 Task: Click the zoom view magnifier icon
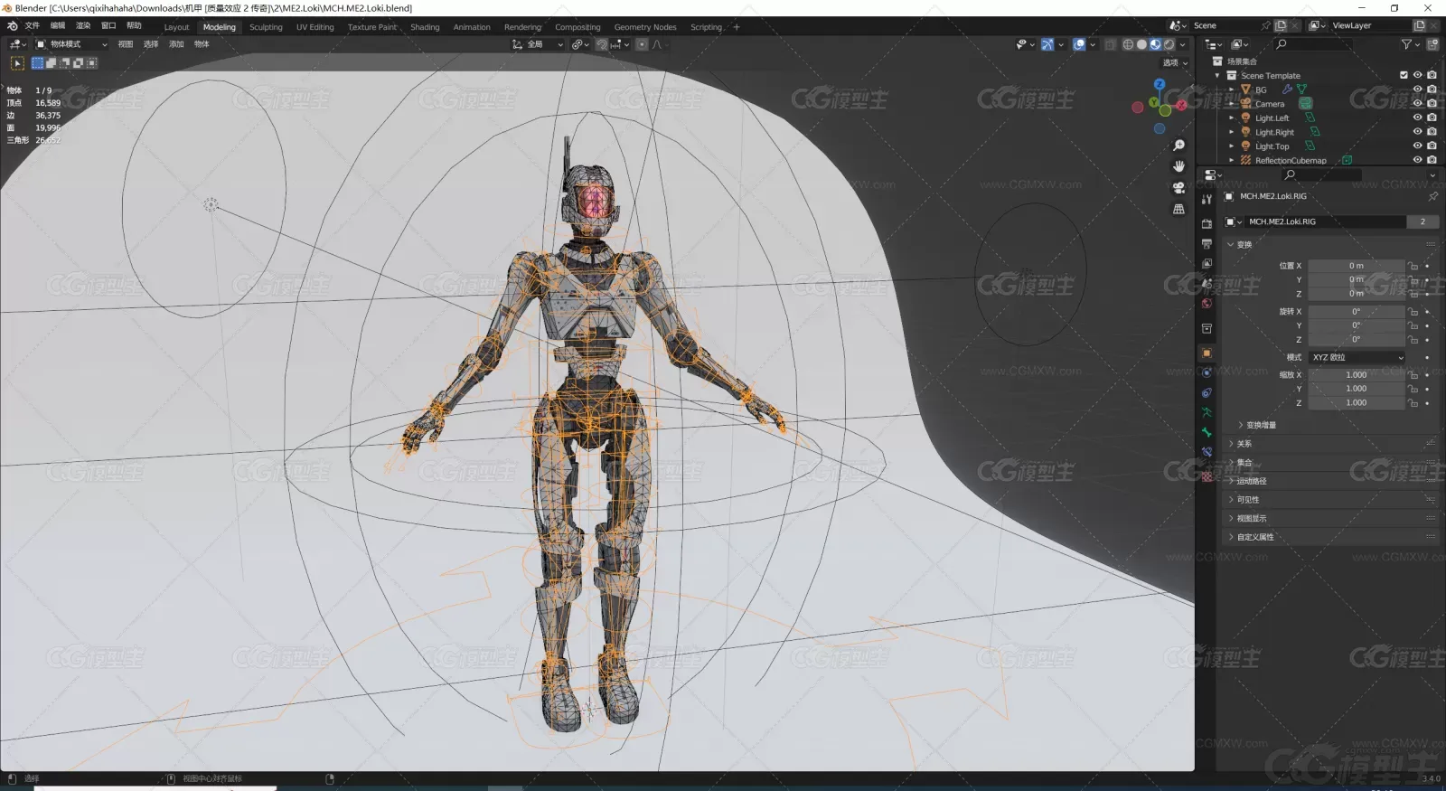(1178, 146)
